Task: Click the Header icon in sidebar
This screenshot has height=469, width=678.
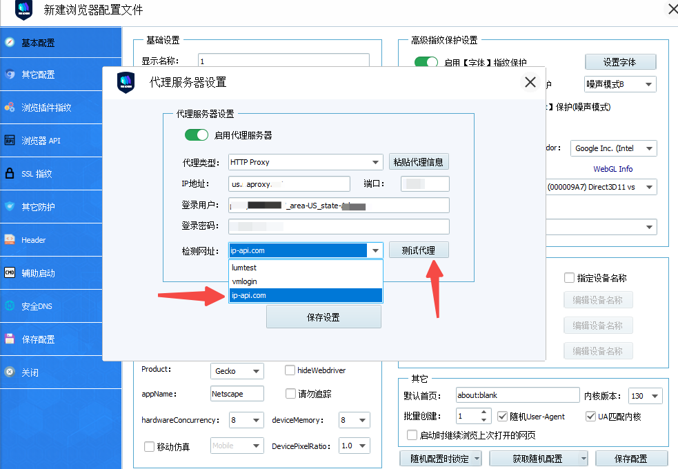Action: pos(10,240)
